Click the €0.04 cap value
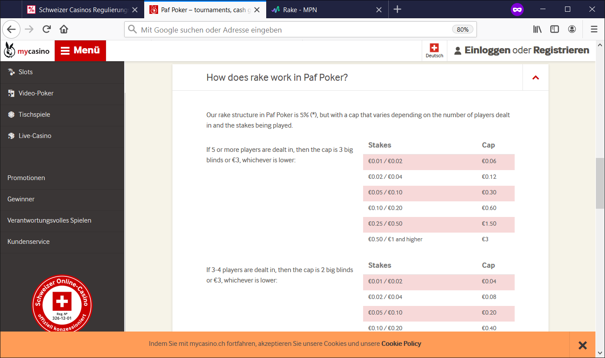 (489, 281)
